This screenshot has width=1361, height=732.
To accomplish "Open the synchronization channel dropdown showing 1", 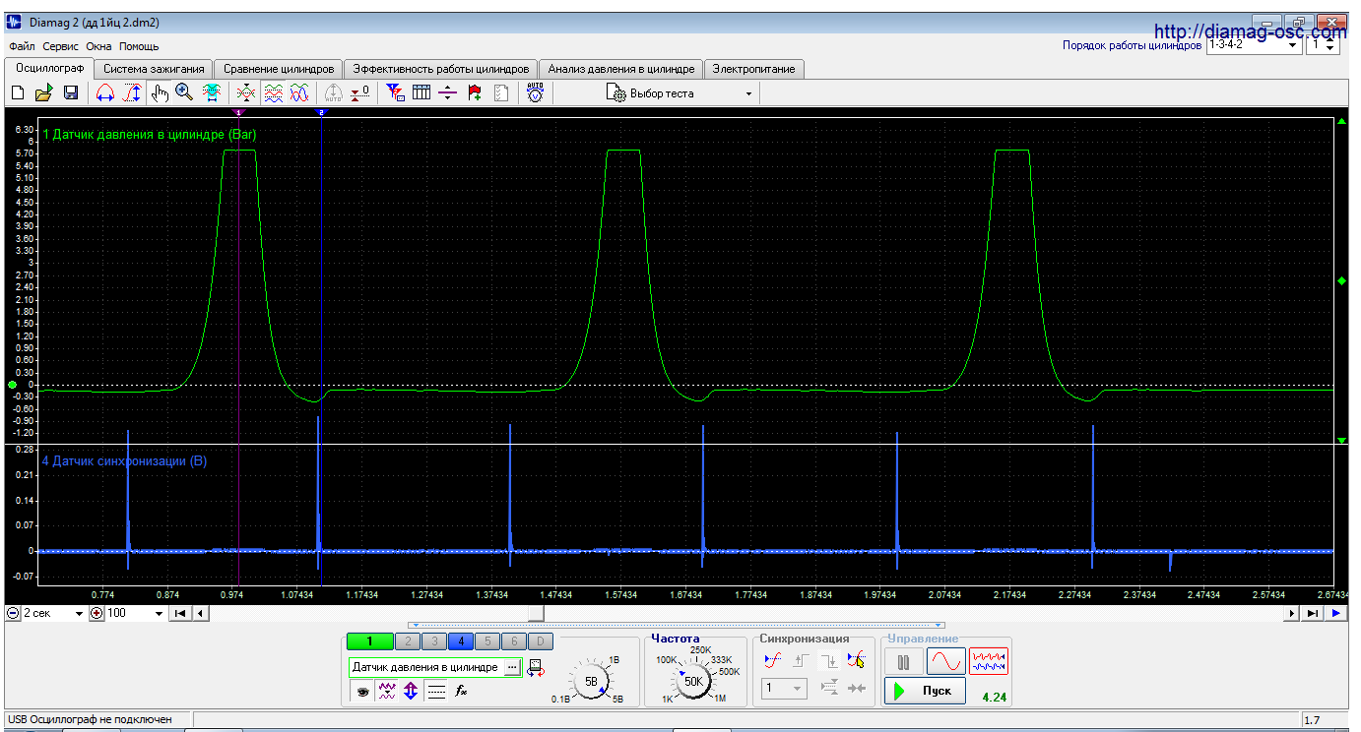I will coord(784,689).
